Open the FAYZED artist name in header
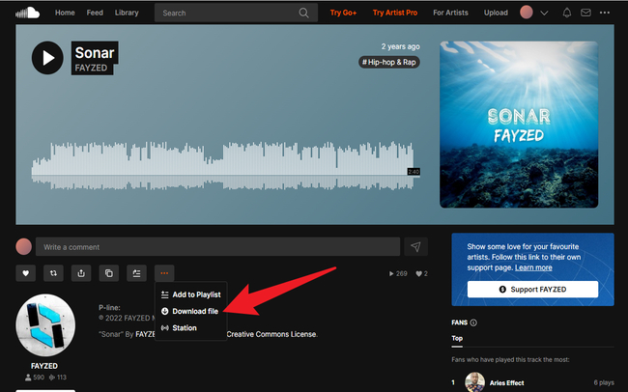Viewport: 628px width, 392px height. (92, 69)
